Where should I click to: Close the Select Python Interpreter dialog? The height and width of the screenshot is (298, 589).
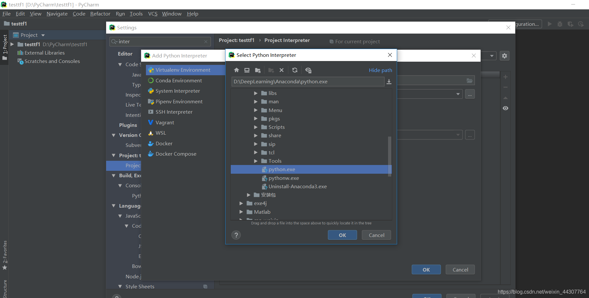(390, 55)
